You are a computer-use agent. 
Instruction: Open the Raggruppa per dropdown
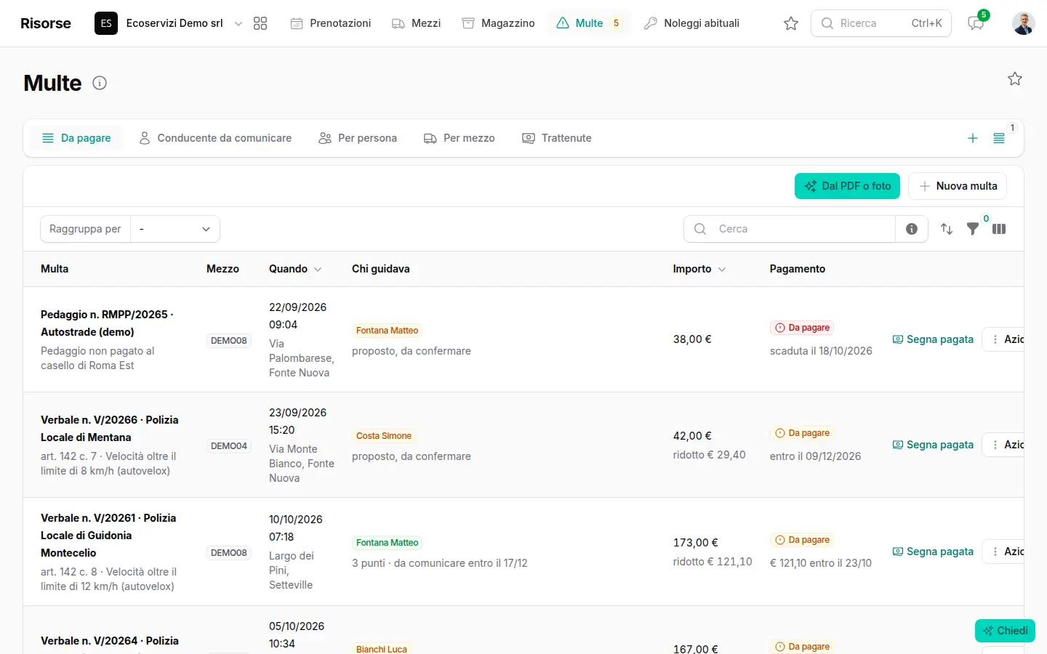175,229
